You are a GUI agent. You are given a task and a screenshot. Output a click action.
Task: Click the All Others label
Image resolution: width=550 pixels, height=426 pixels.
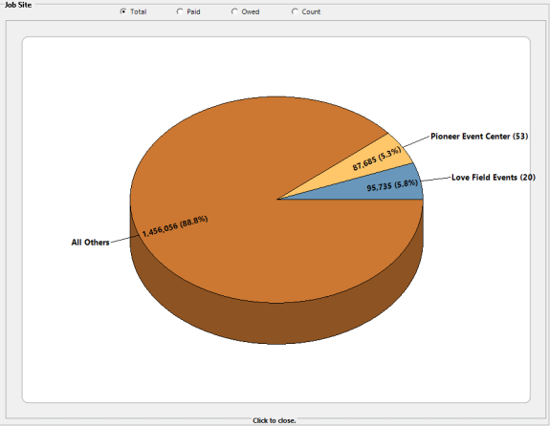[91, 242]
